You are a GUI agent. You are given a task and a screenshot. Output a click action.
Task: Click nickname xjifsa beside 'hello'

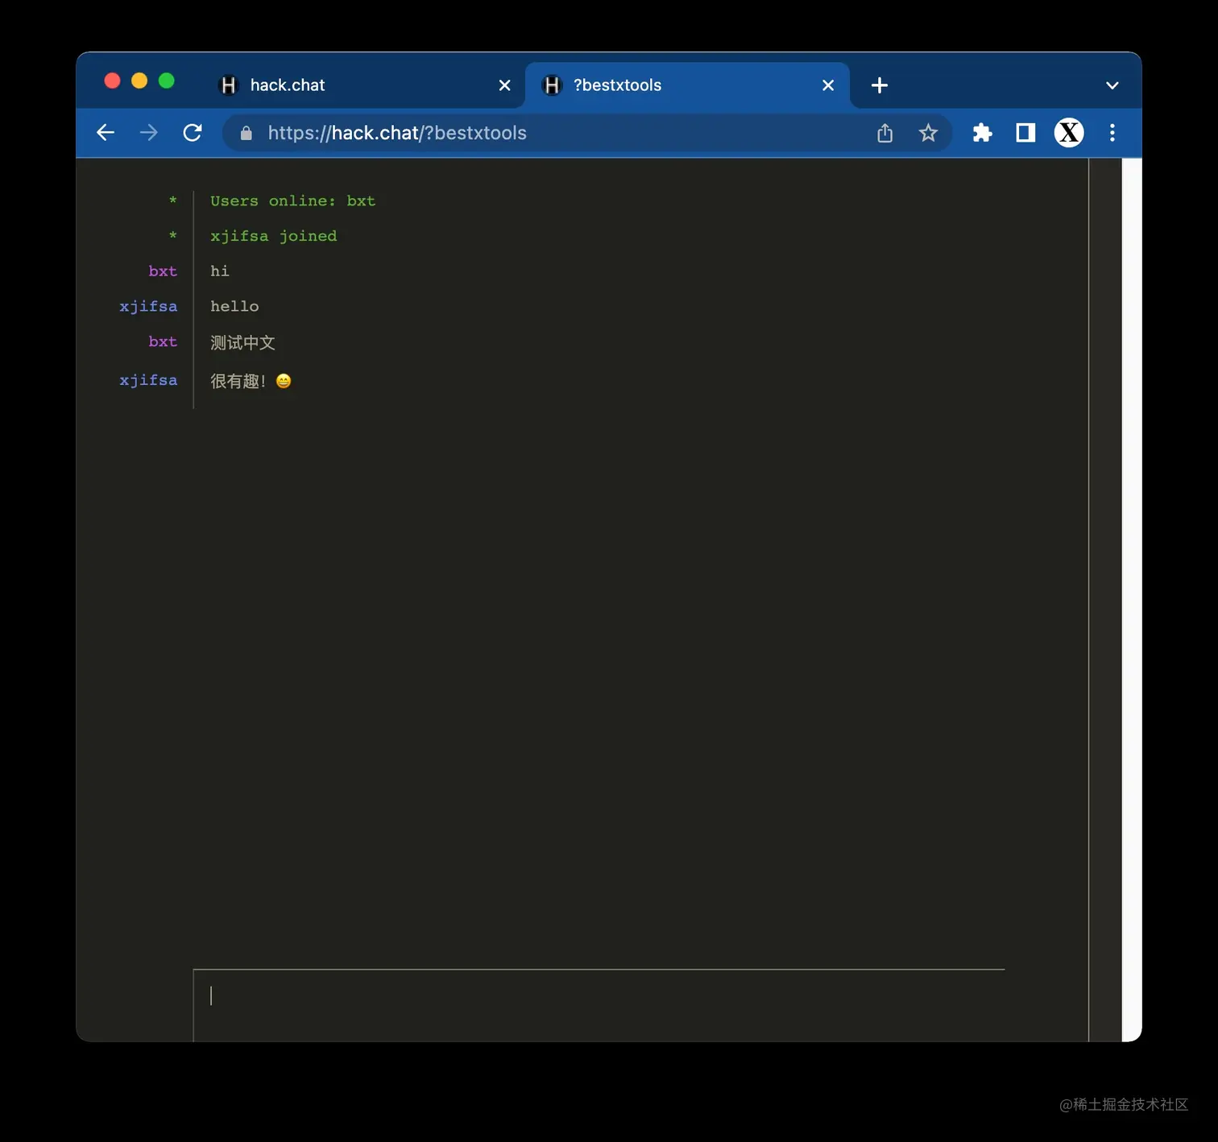click(148, 307)
